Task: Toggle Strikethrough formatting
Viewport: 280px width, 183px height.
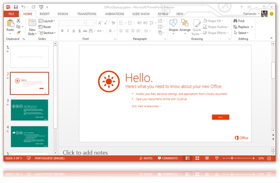Action: [x=85, y=31]
